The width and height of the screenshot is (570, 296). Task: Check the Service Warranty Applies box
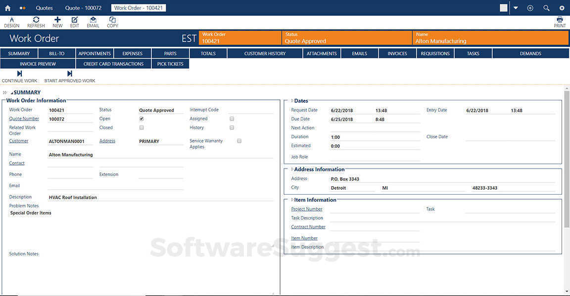click(x=239, y=140)
